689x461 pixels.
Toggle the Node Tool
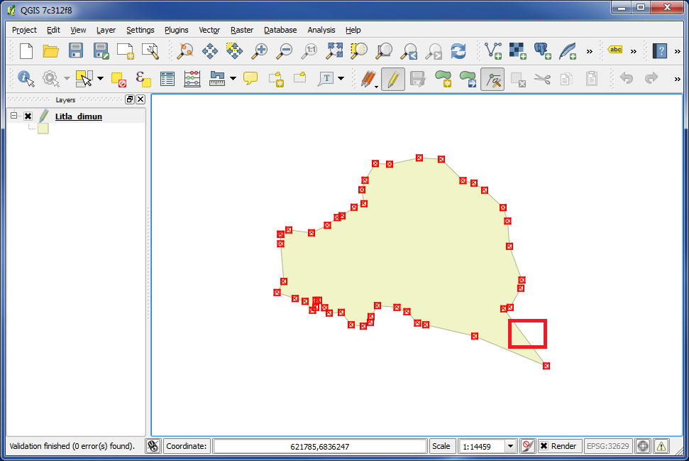pos(492,79)
